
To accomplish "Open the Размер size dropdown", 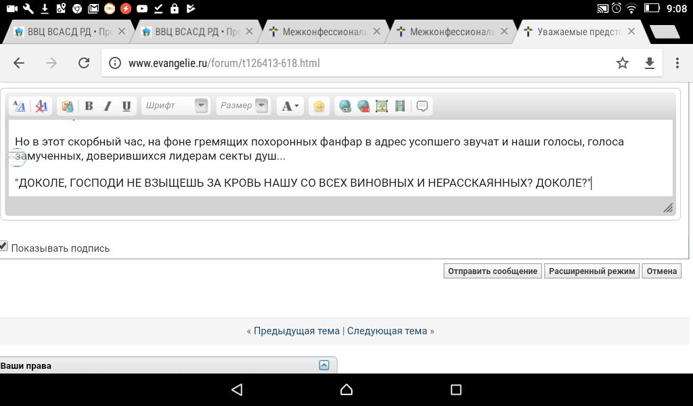I will (261, 106).
